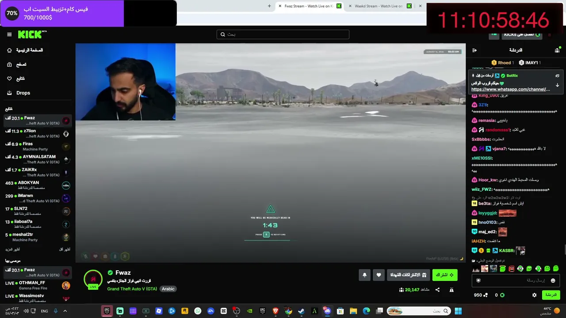This screenshot has height=318, width=566.
Task: Open Firas Machine Party channel
Action: [38, 146]
